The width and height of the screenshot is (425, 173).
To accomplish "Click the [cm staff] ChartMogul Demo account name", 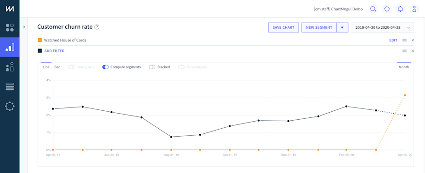I will [x=338, y=9].
